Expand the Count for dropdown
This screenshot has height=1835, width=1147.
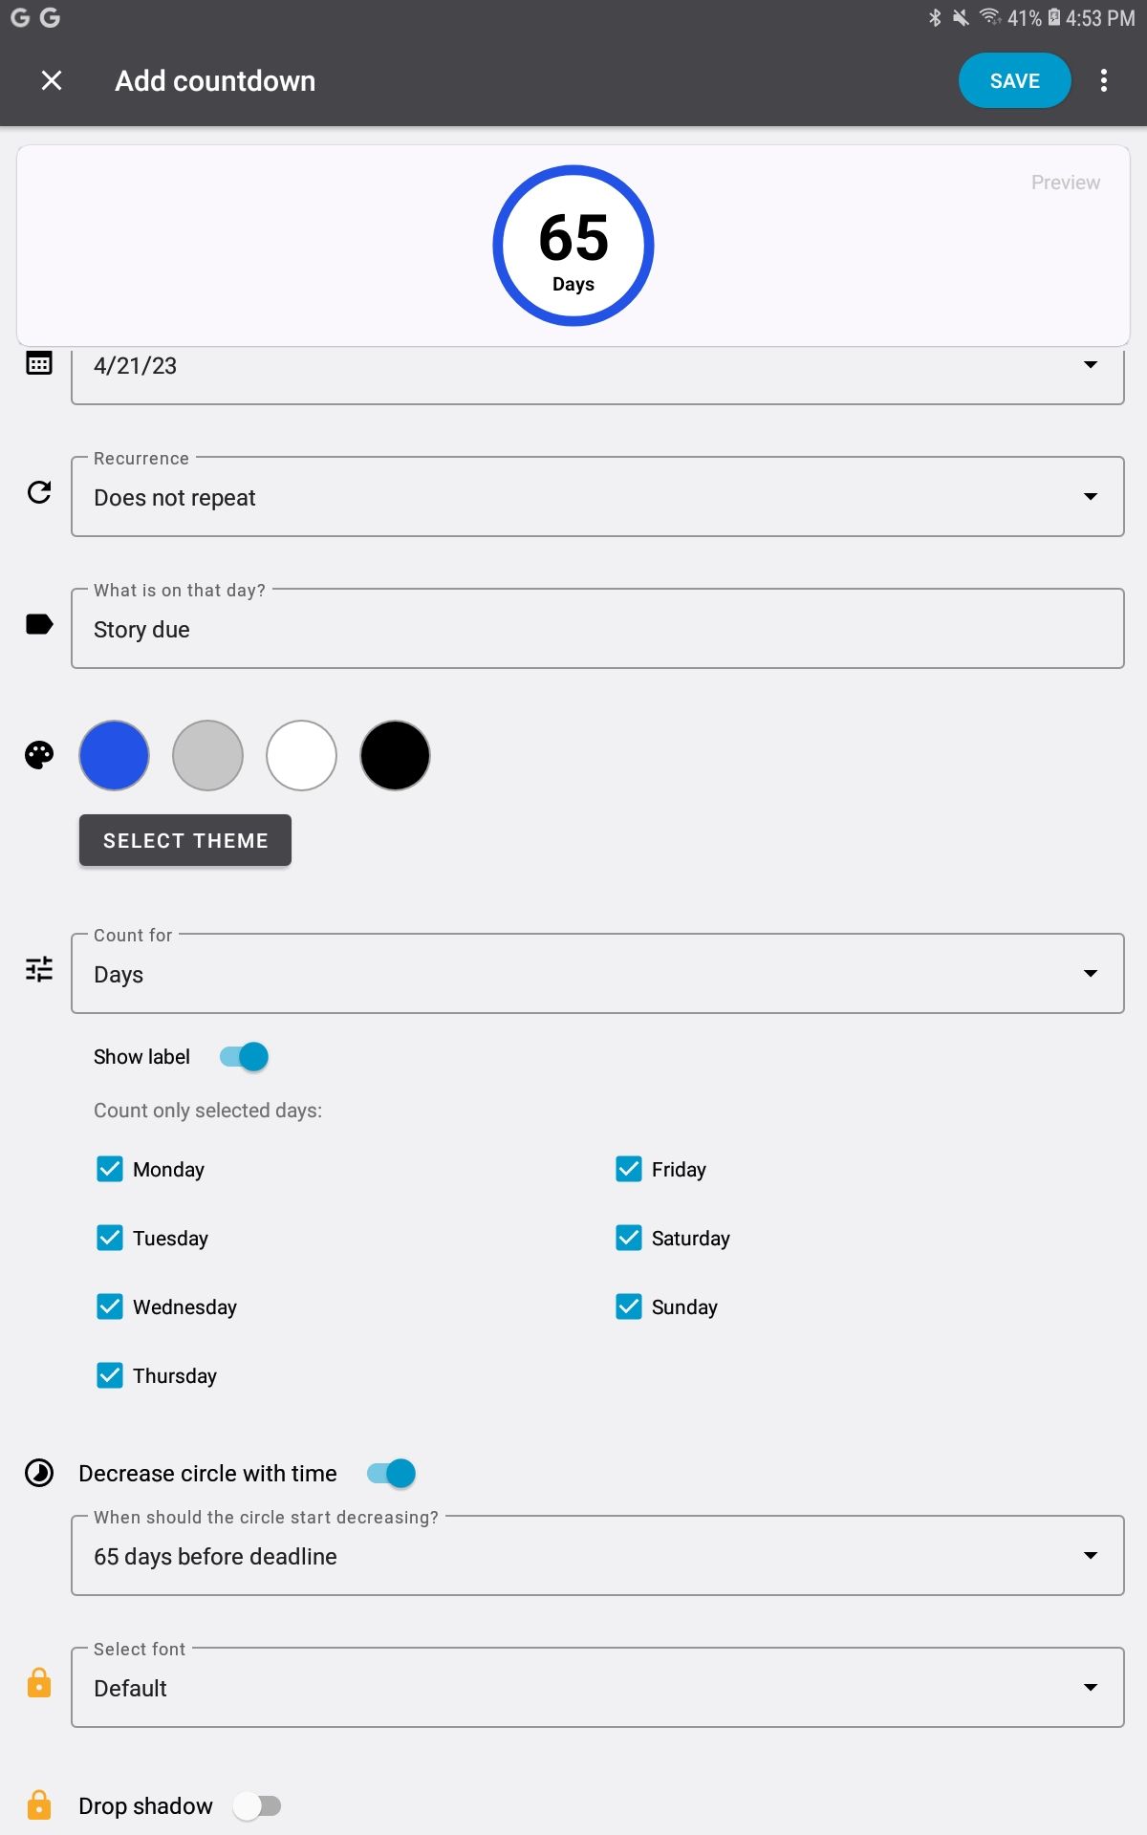click(597, 974)
